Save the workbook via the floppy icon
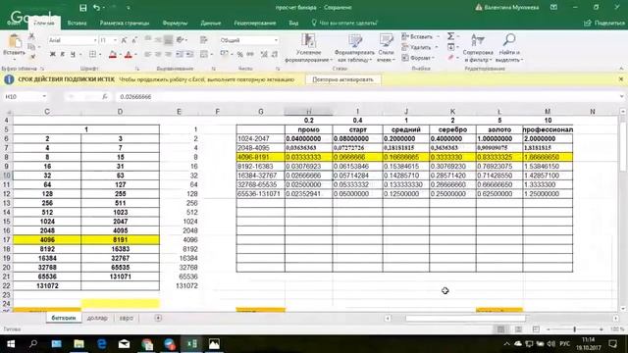 pyautogui.click(x=82, y=8)
